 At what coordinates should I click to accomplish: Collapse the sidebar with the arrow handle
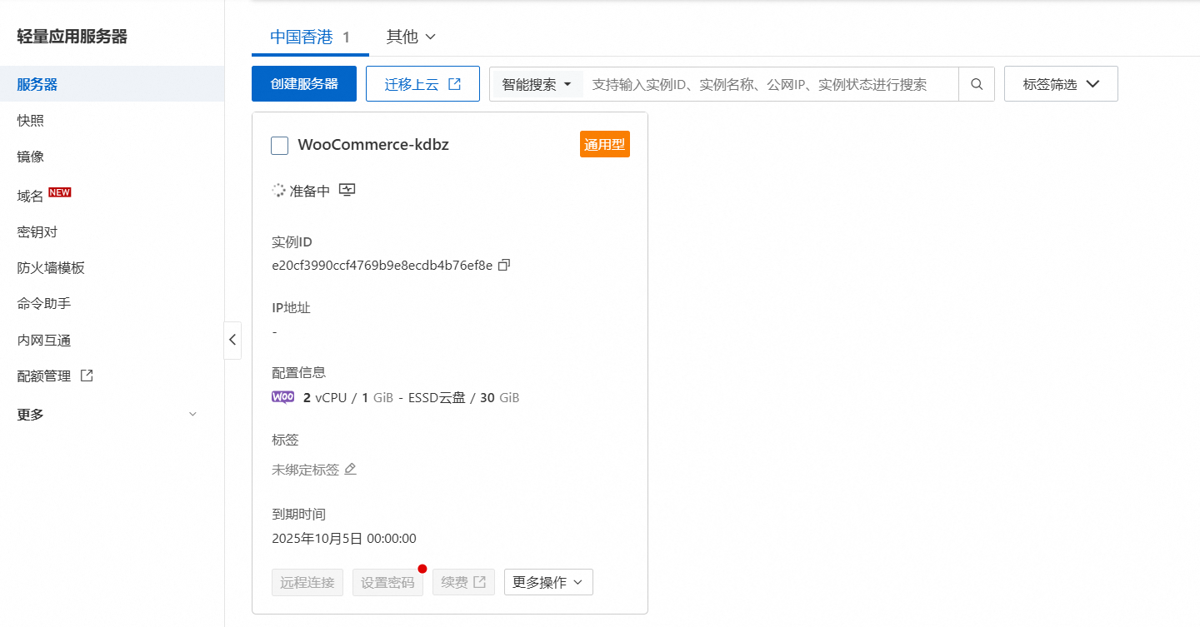(232, 340)
